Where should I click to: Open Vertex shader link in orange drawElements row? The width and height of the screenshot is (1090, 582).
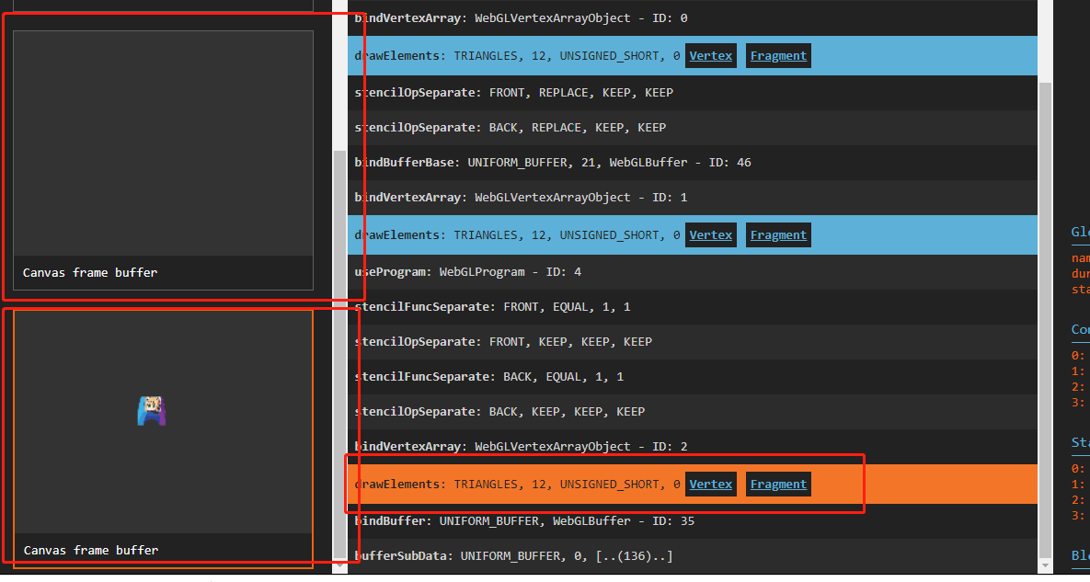pyautogui.click(x=710, y=484)
